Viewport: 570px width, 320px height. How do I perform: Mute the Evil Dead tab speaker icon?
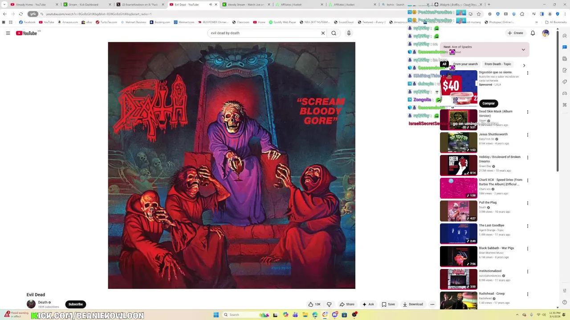(211, 4)
